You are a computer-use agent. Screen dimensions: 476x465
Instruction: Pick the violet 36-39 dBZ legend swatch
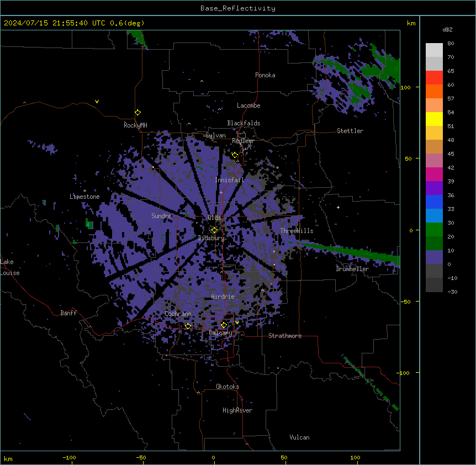click(434, 188)
